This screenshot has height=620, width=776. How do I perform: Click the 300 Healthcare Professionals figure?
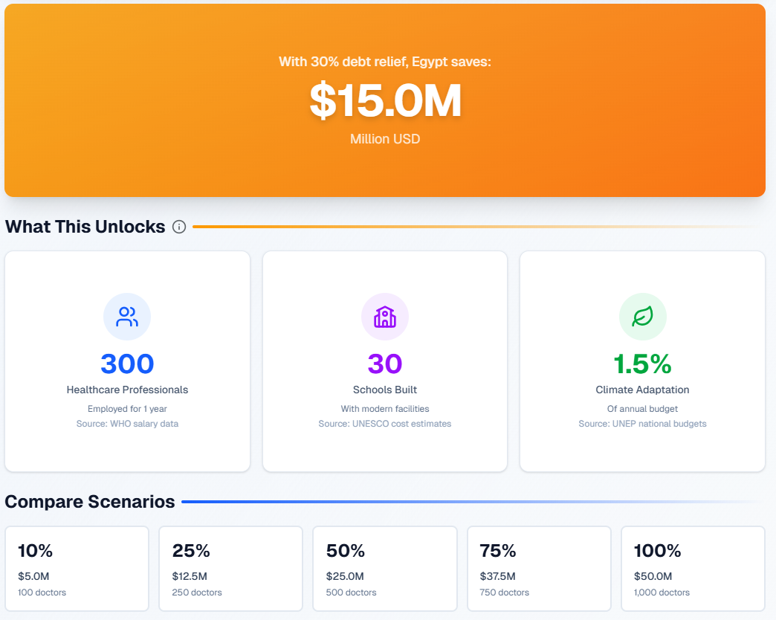pos(127,364)
